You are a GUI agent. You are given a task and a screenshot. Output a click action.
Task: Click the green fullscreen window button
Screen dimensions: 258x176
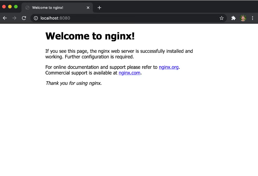click(x=16, y=7)
